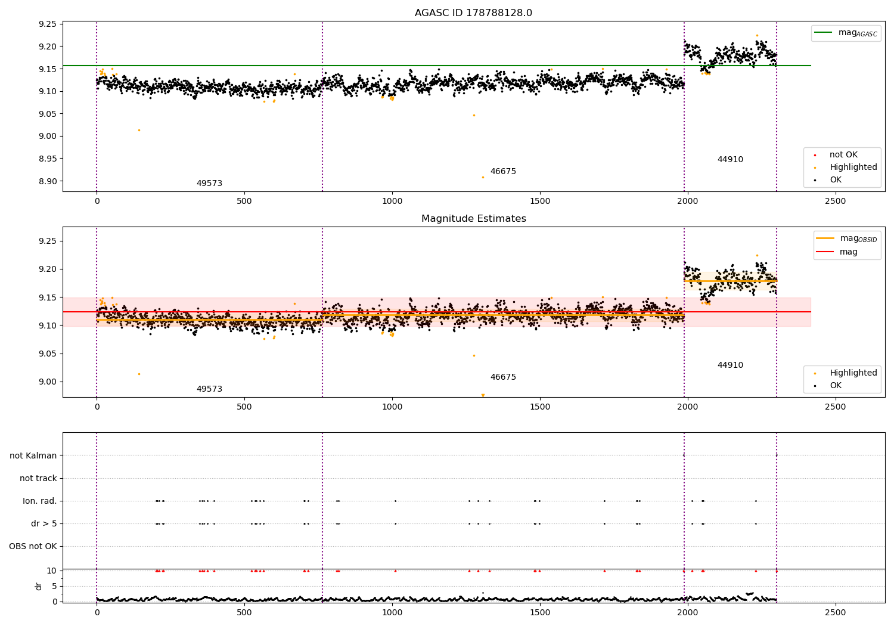Select the mag AGASC legend entry
Viewport: 894px width, 626px height.
coord(846,33)
